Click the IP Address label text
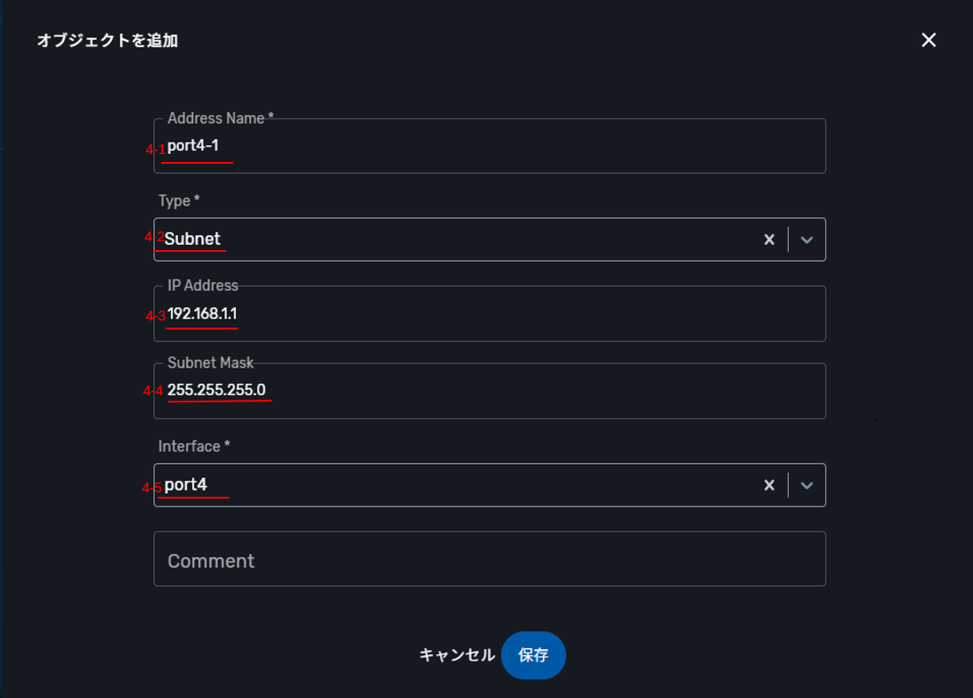The height and width of the screenshot is (698, 973). coord(203,286)
